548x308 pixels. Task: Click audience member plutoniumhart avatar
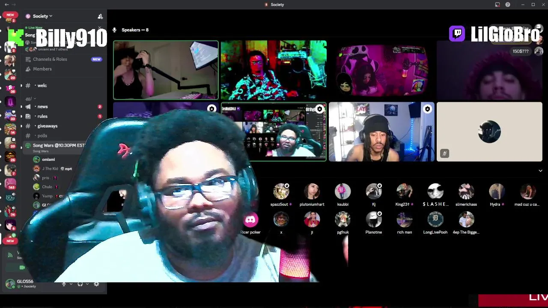click(312, 192)
